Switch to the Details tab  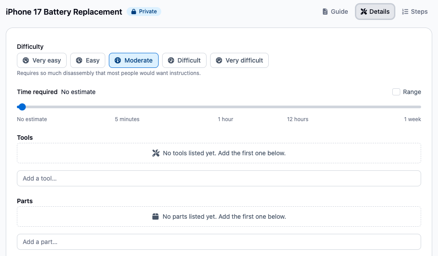375,12
